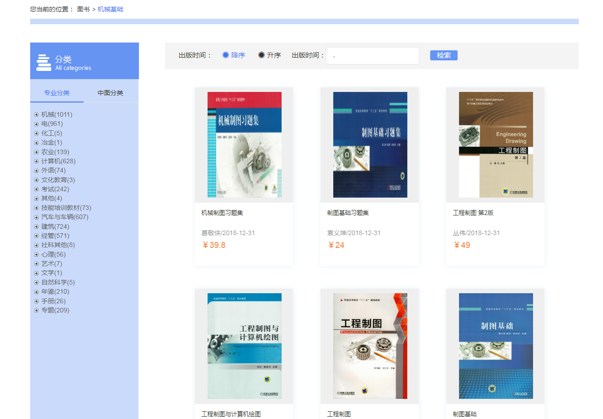The width and height of the screenshot is (603, 419).
Task: Open the 制图基础习题集 book cover
Action: point(370,145)
